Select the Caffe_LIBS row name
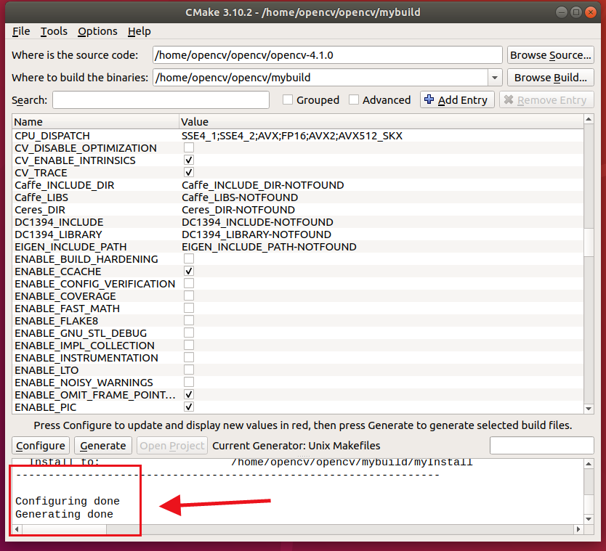The width and height of the screenshot is (606, 551). 41,197
